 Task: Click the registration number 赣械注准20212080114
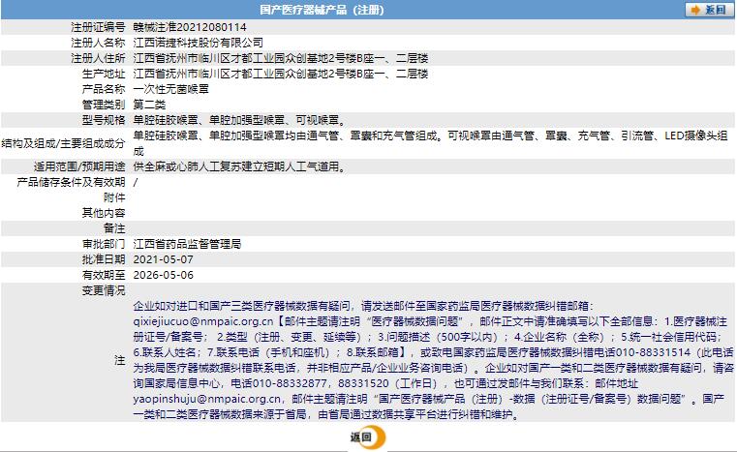[190, 27]
